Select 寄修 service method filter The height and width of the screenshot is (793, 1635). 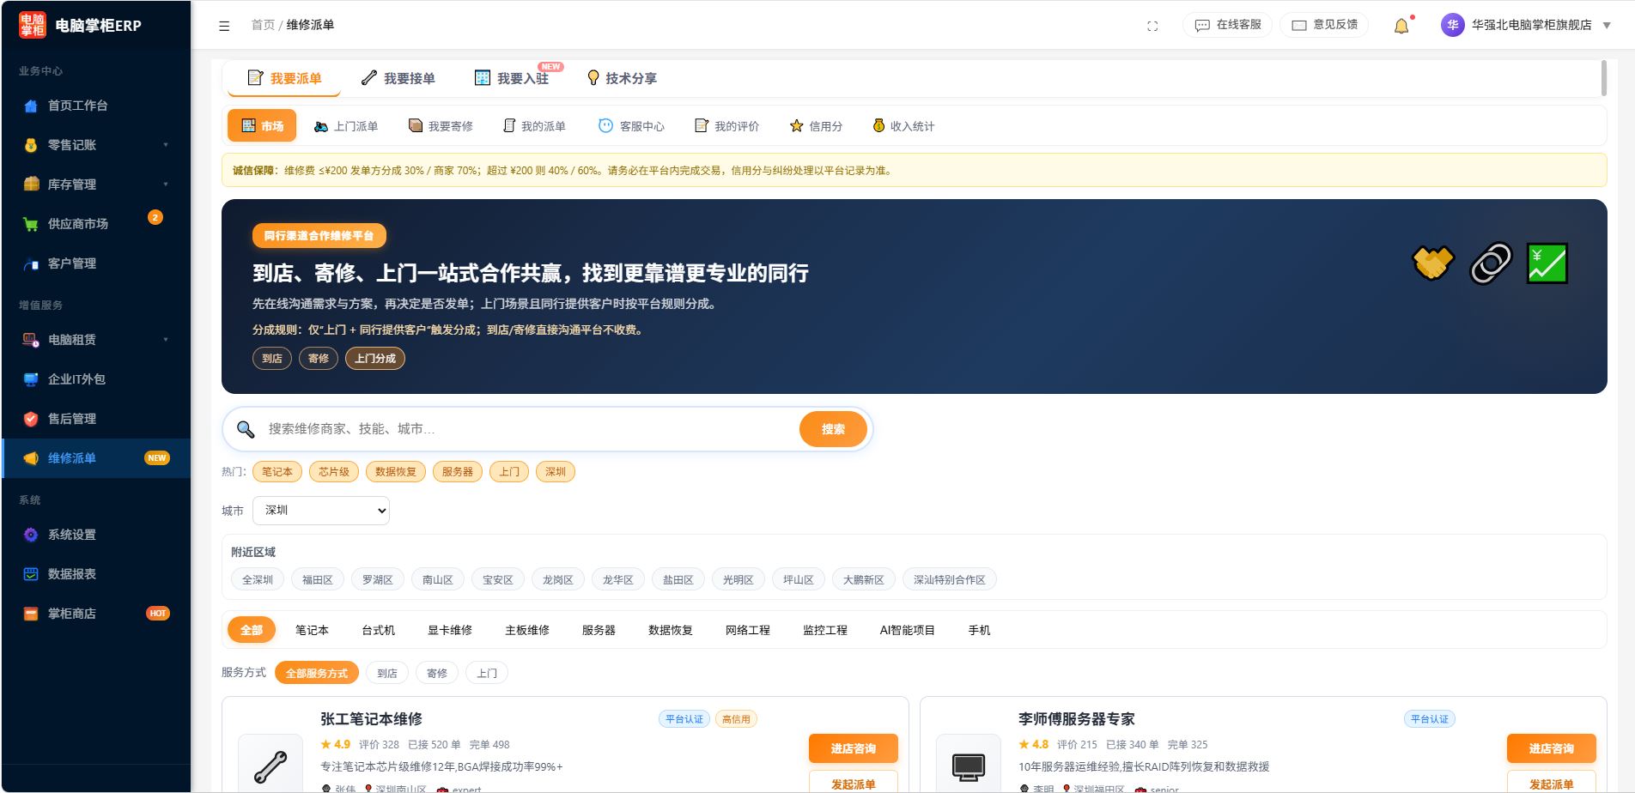click(x=437, y=673)
